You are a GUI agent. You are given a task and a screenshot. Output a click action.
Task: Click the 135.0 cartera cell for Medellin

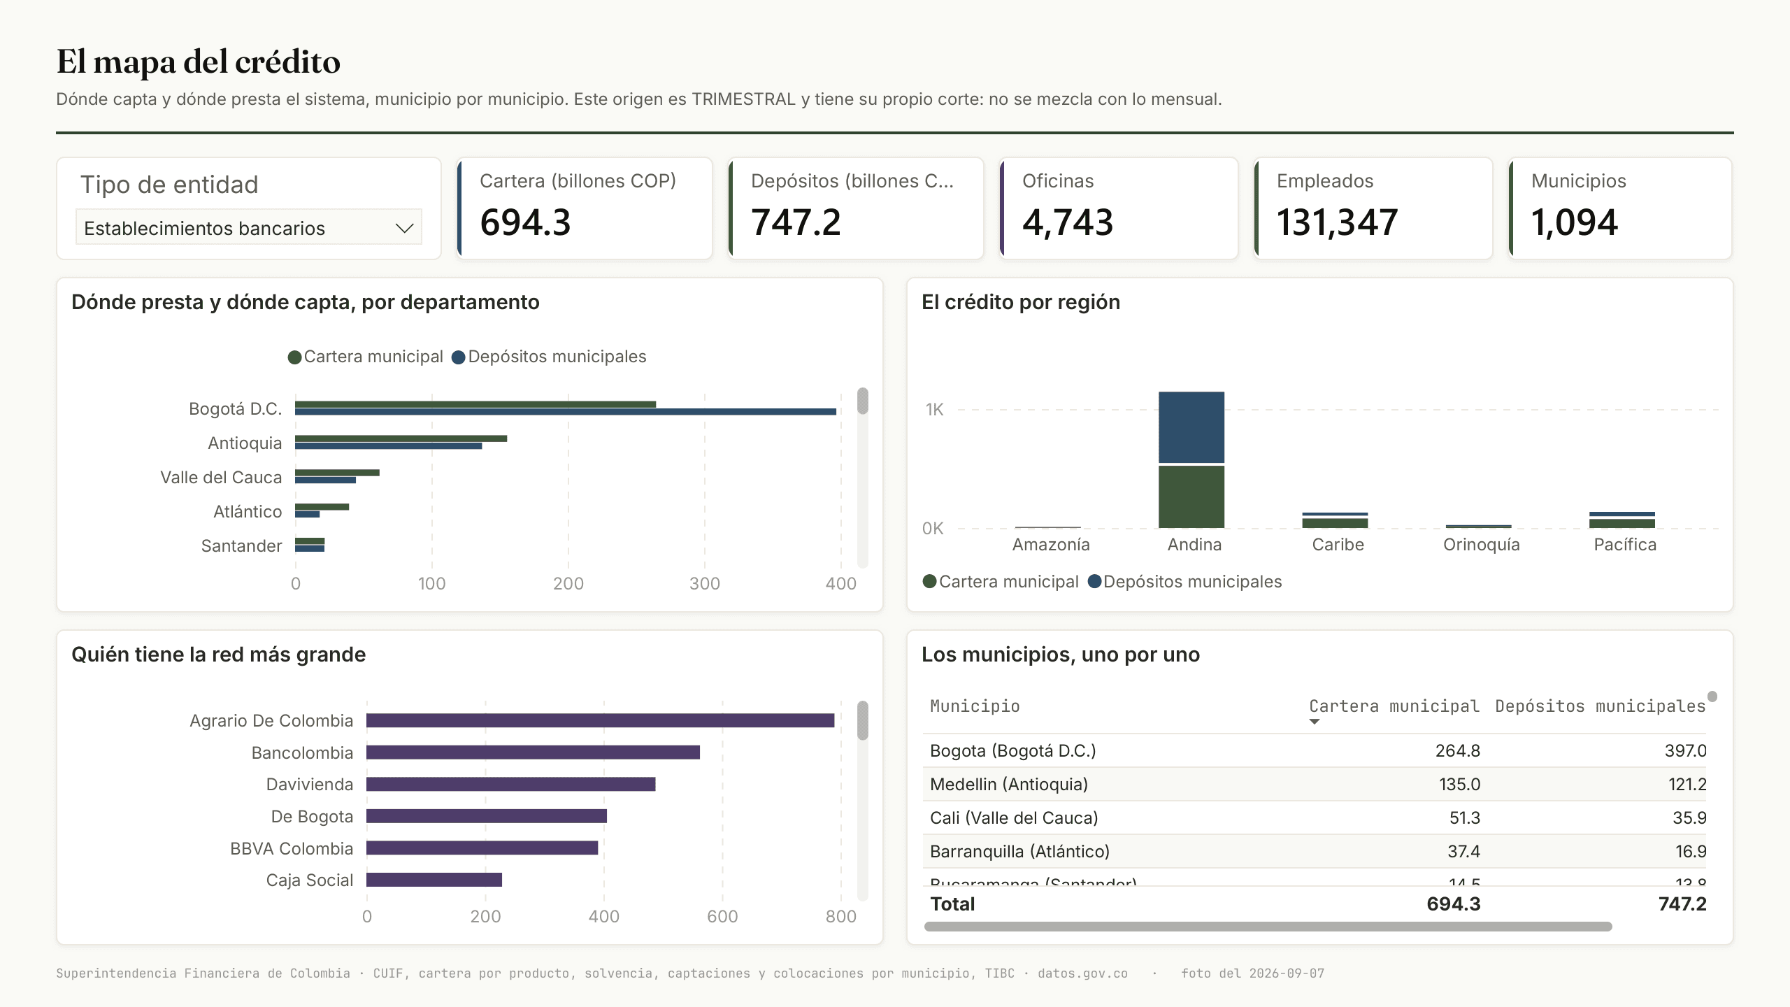tap(1459, 785)
